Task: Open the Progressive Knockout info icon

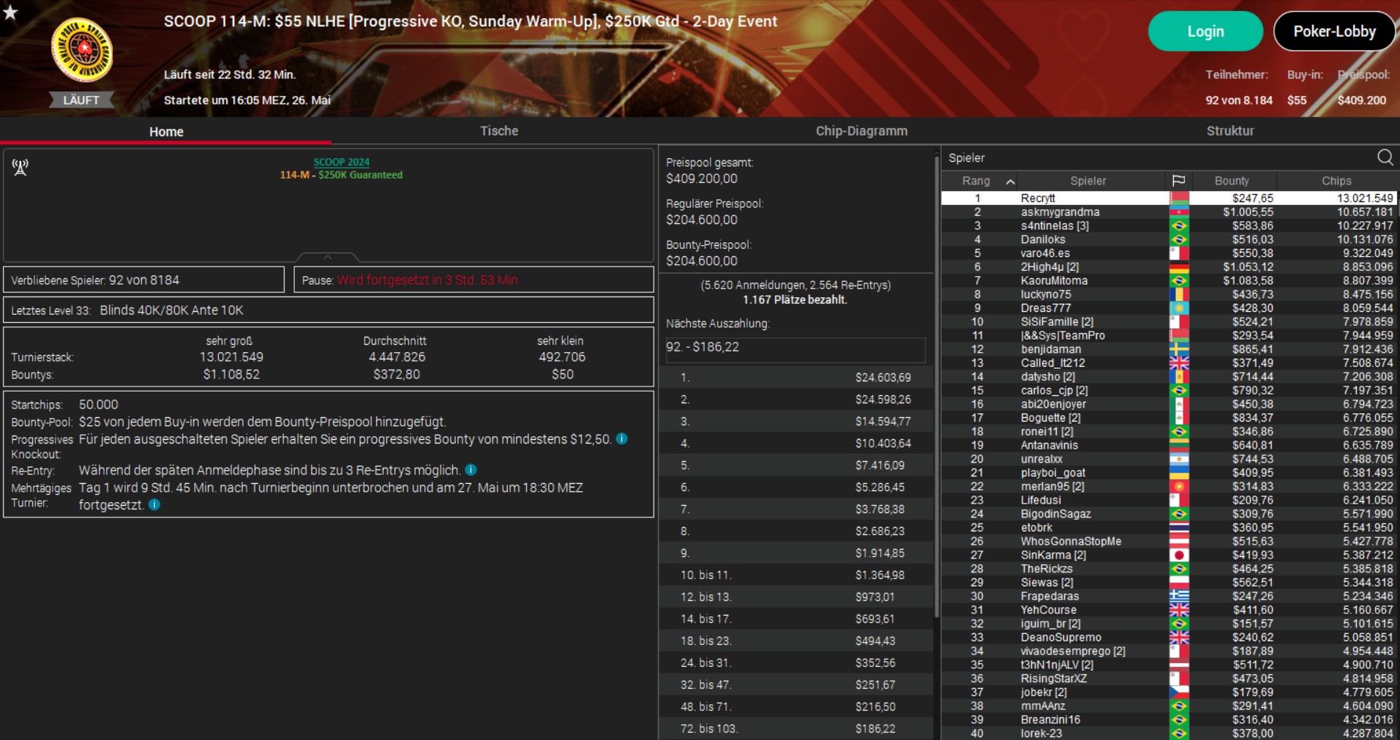Action: click(x=621, y=439)
